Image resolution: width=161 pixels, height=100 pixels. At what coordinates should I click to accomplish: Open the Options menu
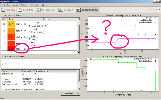23,5
